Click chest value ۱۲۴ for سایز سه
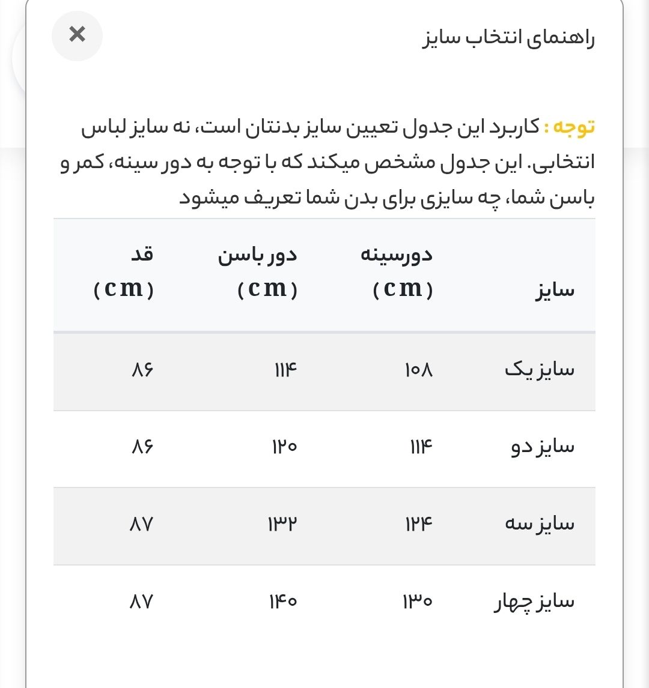Screen dimensions: 649x688 pyautogui.click(x=419, y=524)
